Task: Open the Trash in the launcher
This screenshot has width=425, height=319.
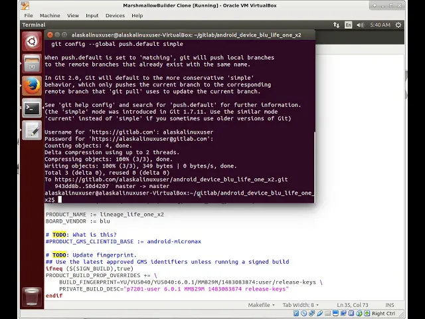Action: click(32, 297)
